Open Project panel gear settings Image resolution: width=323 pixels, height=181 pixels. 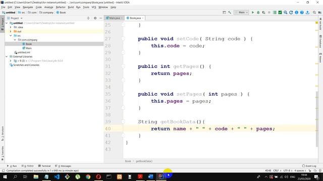(95, 18)
